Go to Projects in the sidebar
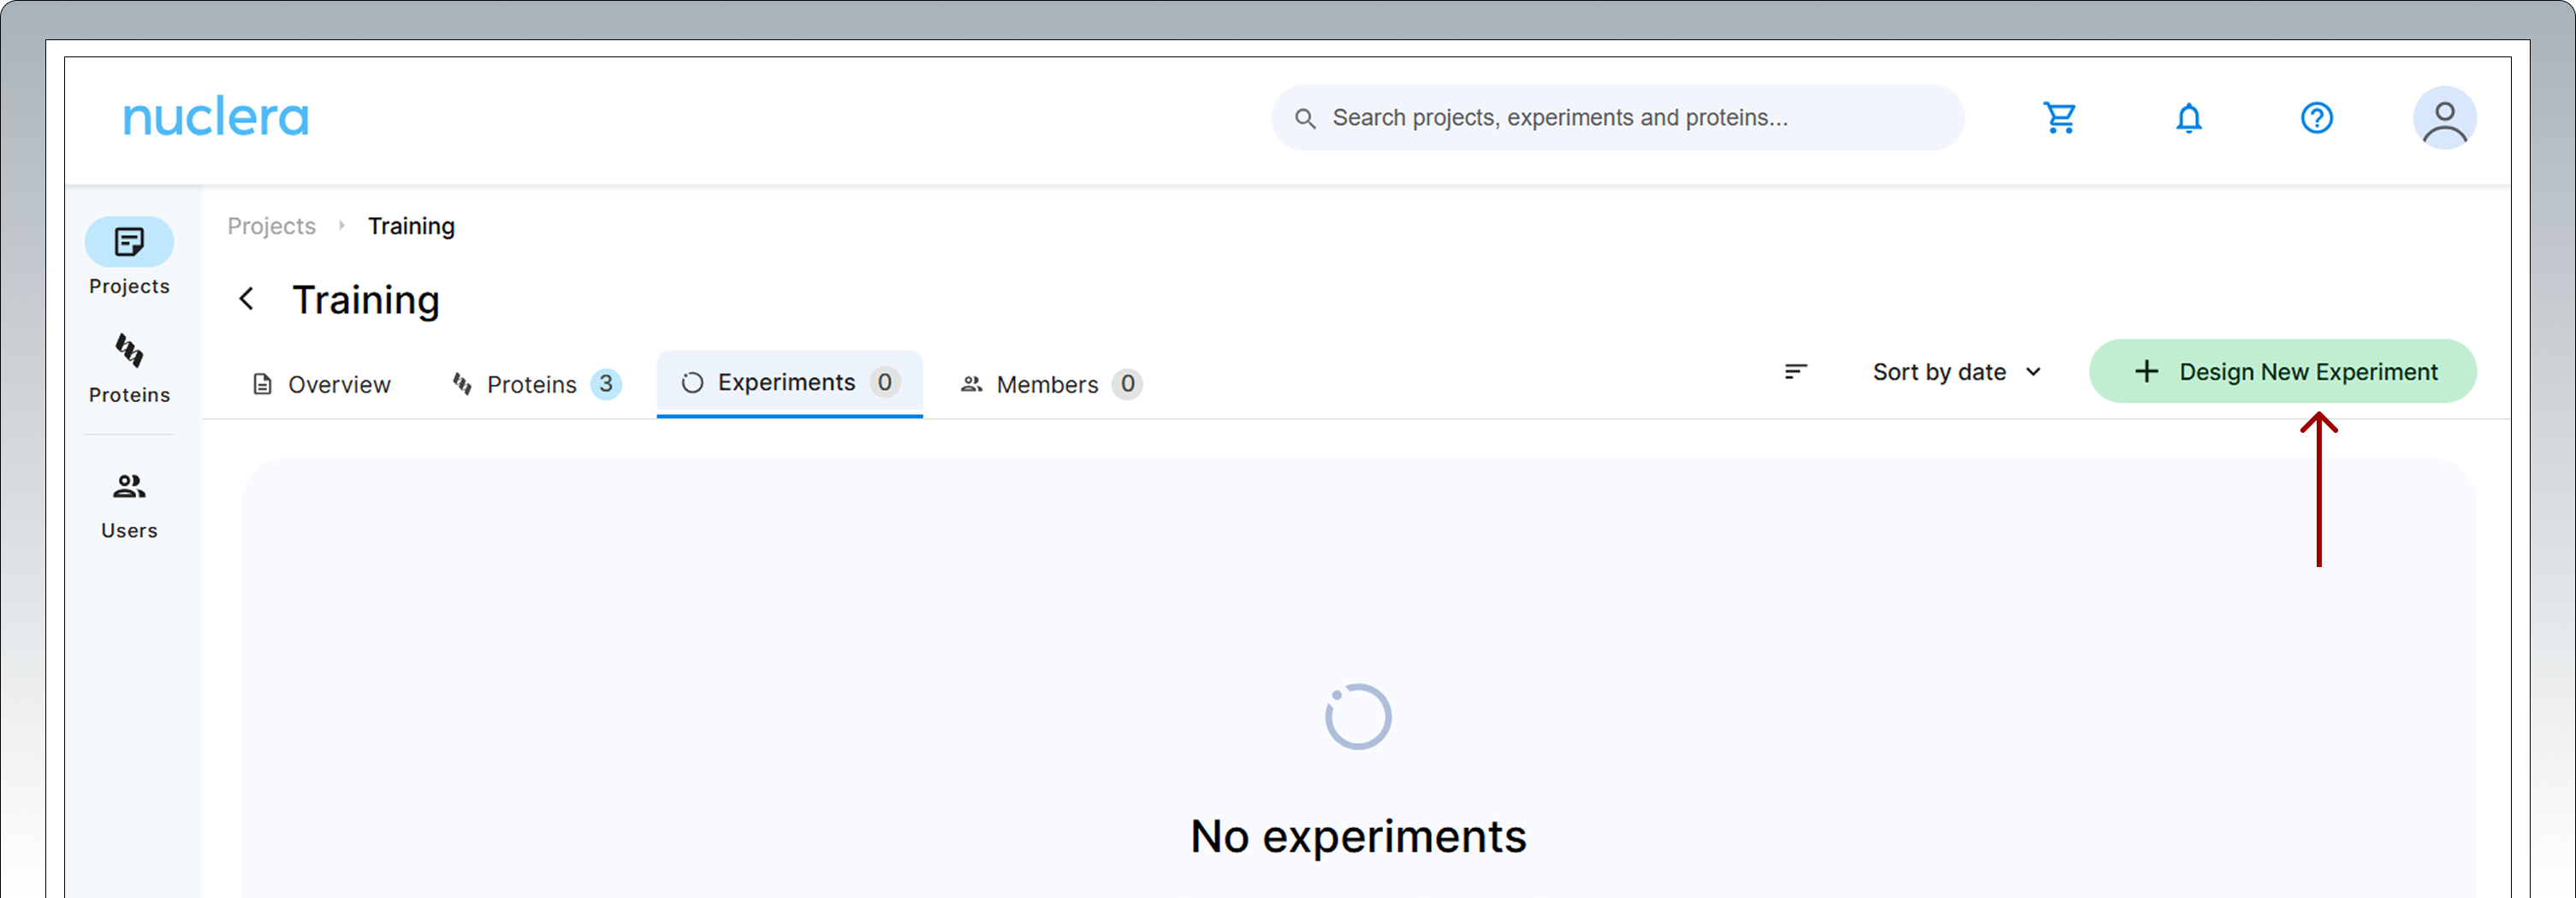Image resolution: width=2576 pixels, height=898 pixels. pos(129,257)
